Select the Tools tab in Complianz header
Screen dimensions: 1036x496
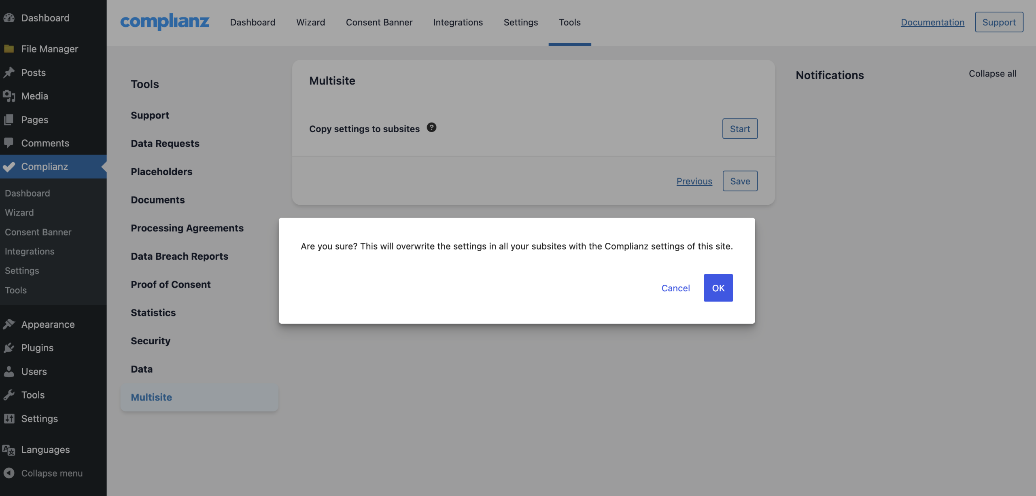tap(569, 22)
